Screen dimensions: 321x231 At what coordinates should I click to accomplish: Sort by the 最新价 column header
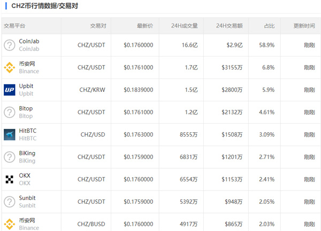(144, 26)
